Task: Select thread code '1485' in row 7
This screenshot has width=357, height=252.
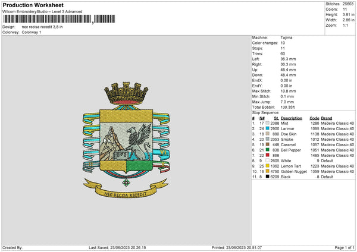Action: (x=315, y=155)
